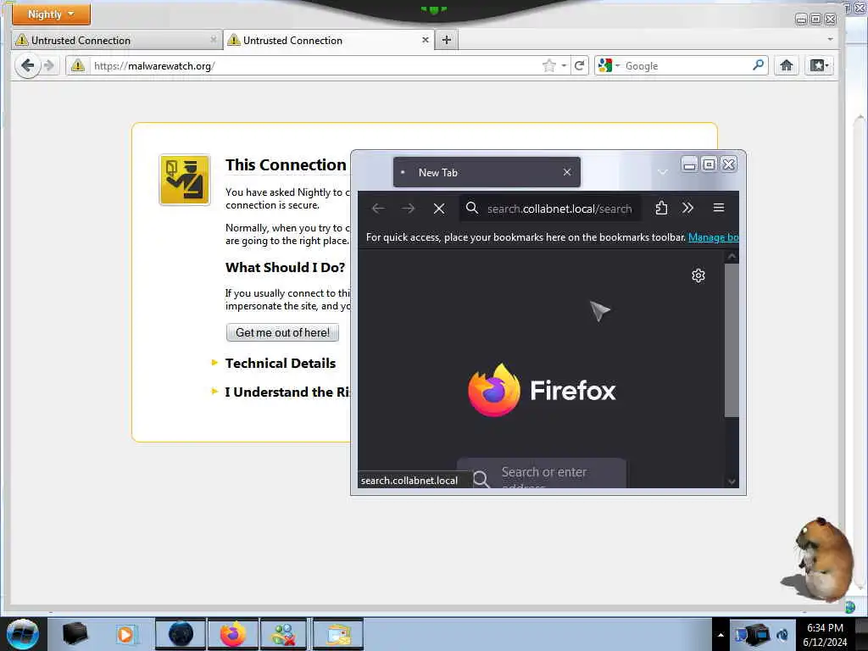Image resolution: width=868 pixels, height=651 pixels.
Task: Click the malwarewatch.org address field
Action: (315, 66)
